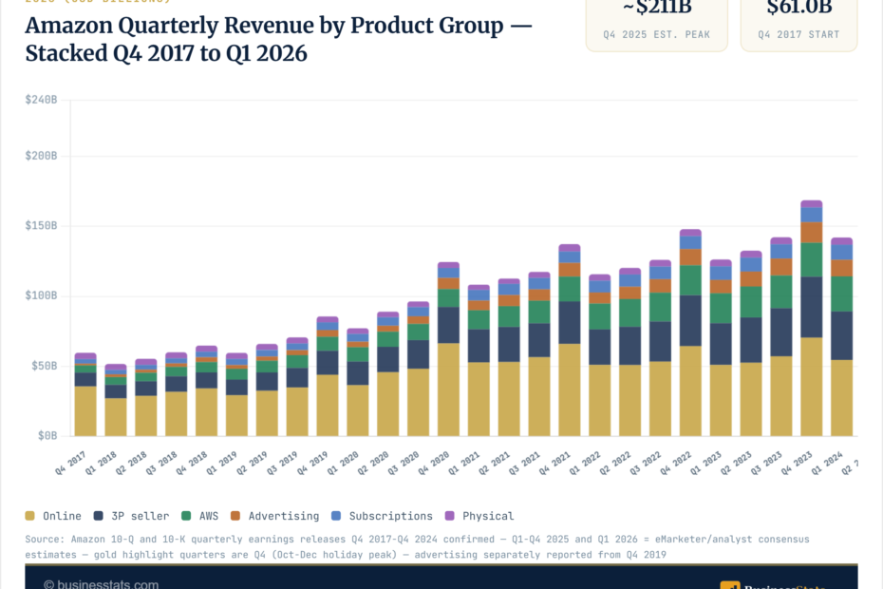The height and width of the screenshot is (589, 883).
Task: Click the green AWS legend swatch
Action: pos(186,516)
